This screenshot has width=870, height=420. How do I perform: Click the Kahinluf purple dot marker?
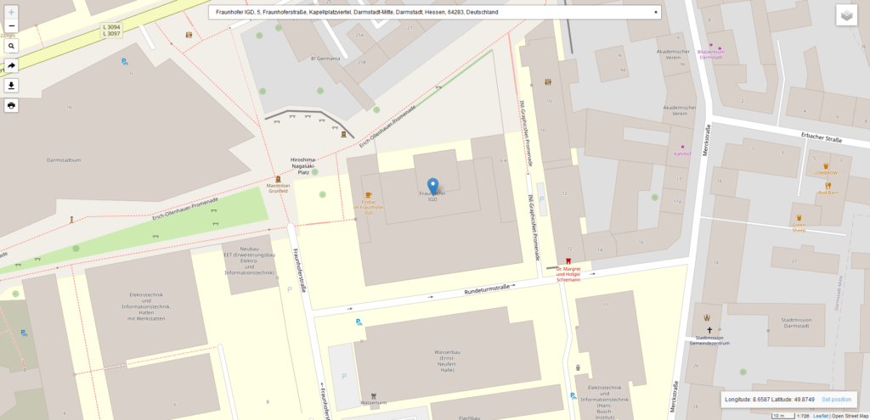pos(682,147)
